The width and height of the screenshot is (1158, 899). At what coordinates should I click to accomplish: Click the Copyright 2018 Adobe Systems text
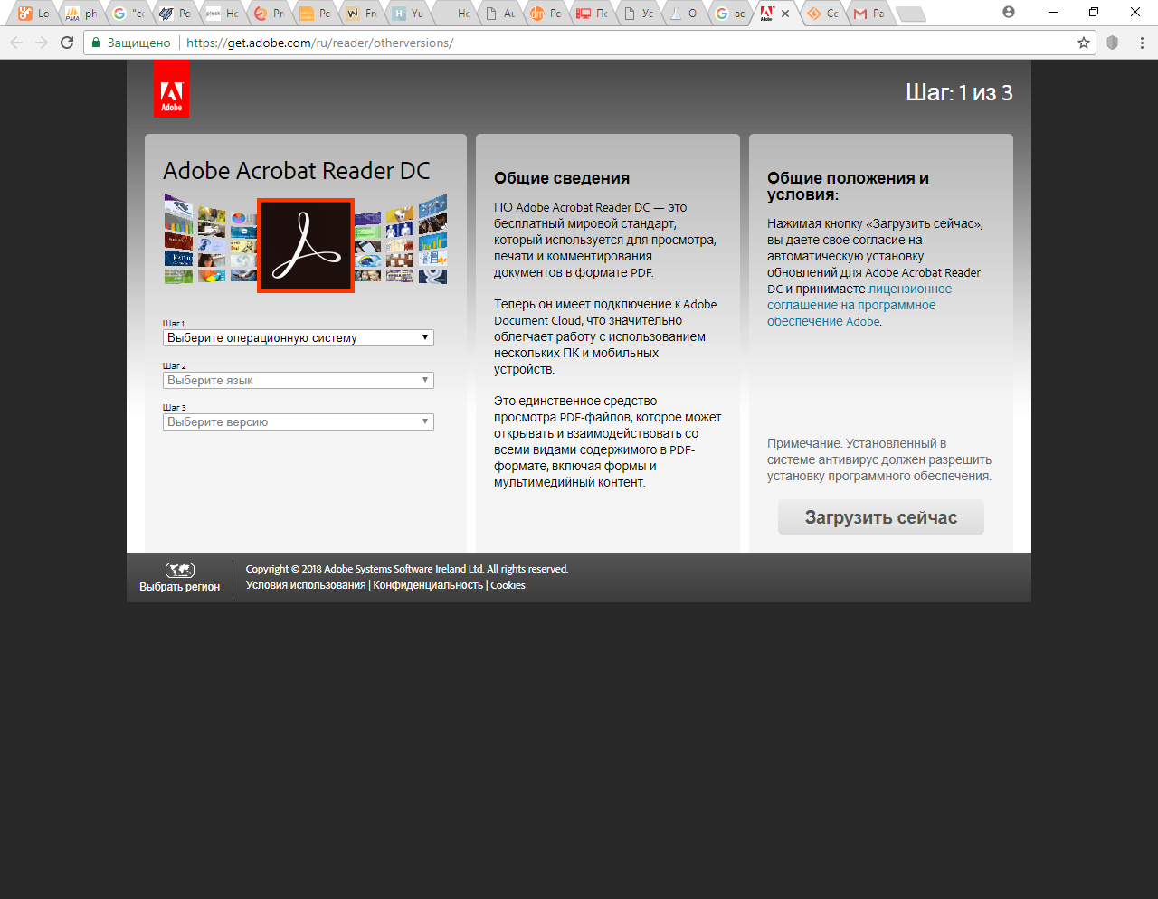[x=407, y=569]
